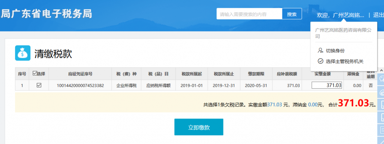Click company name 广州艺岚铭医药咨询有限公司
This screenshot has width=384, height=144.
tap(343, 33)
